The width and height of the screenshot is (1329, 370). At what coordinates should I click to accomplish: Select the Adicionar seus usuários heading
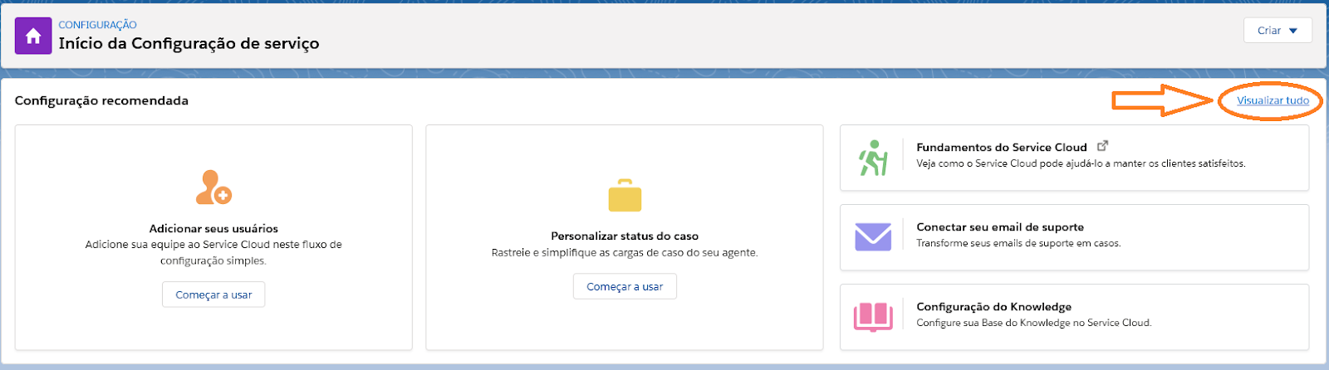(213, 228)
